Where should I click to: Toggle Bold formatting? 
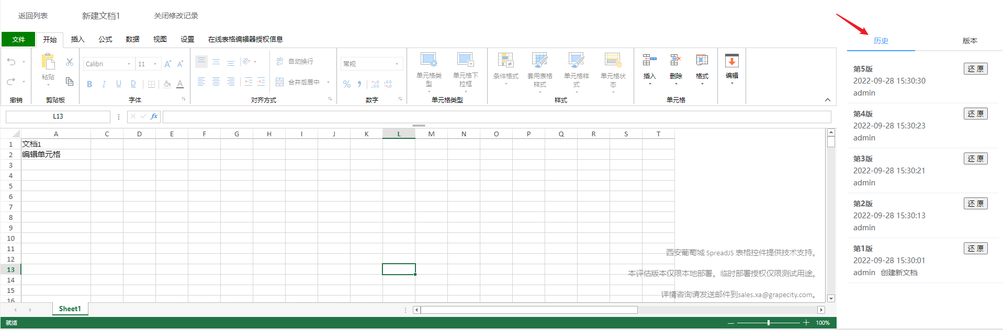[89, 84]
